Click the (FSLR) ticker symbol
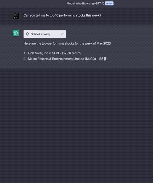Image resolution: width=153 pixels, height=183 pixels. [54, 53]
